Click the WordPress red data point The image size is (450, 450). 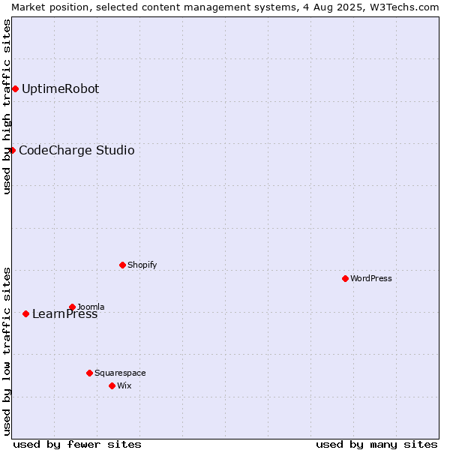coord(345,279)
